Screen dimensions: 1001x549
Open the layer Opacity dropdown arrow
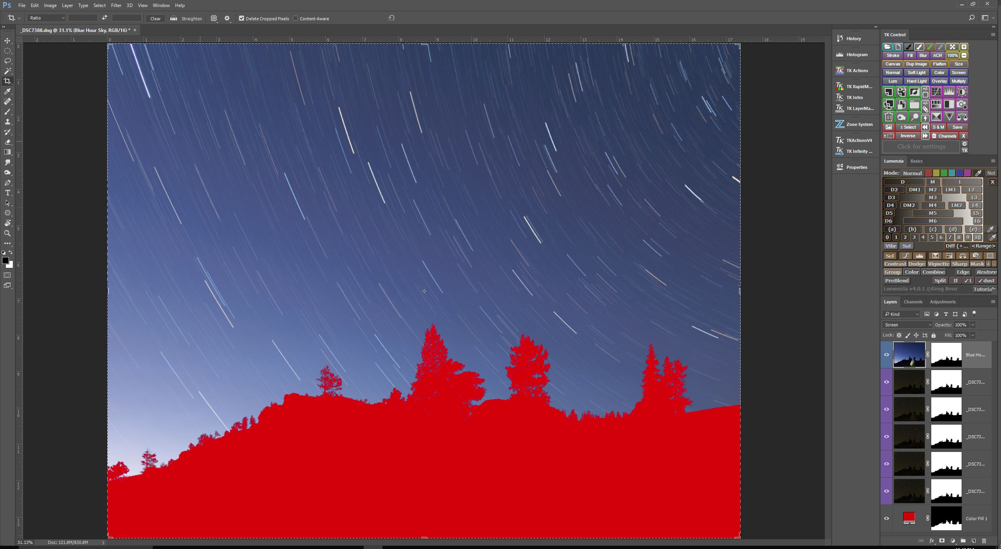tap(973, 325)
